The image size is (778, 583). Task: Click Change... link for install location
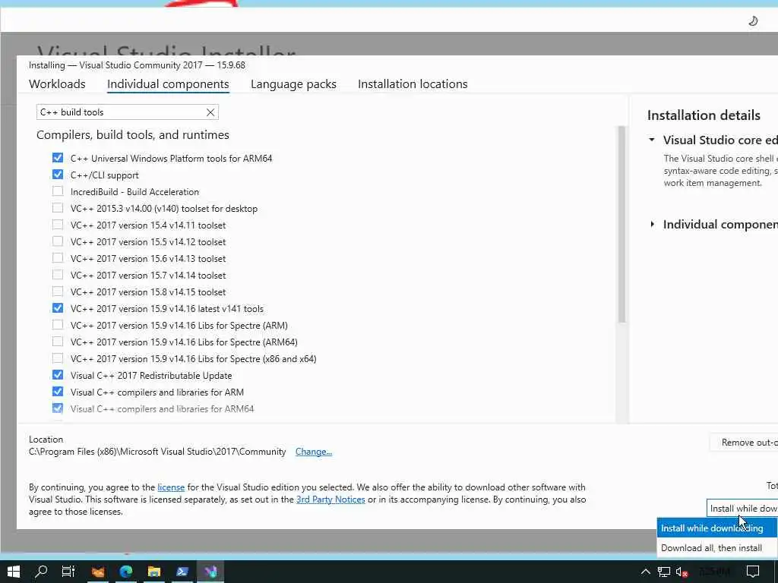(x=314, y=452)
